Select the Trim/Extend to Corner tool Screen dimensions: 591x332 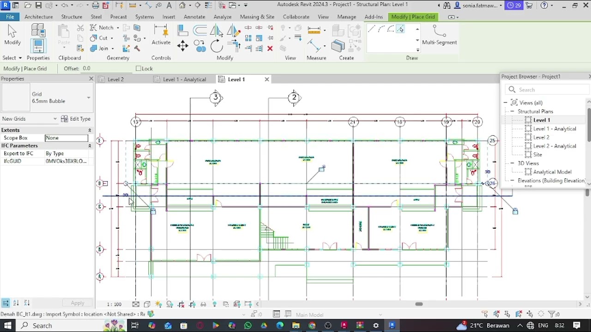234,46
